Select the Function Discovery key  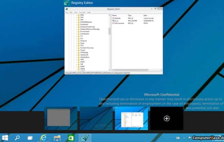pos(87,48)
